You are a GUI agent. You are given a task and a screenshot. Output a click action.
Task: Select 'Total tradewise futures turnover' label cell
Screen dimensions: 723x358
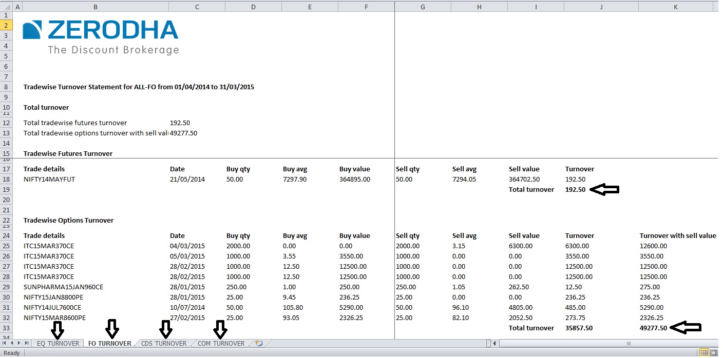75,123
